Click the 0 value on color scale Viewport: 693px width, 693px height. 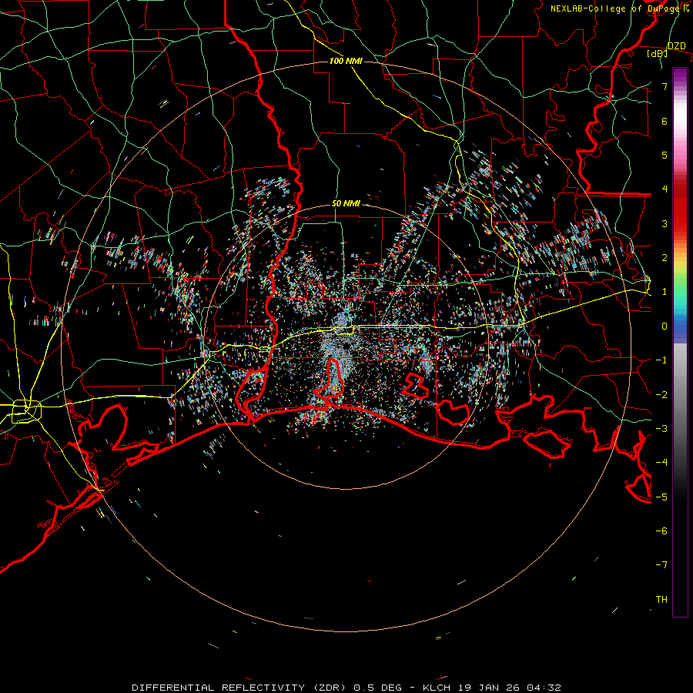(665, 326)
